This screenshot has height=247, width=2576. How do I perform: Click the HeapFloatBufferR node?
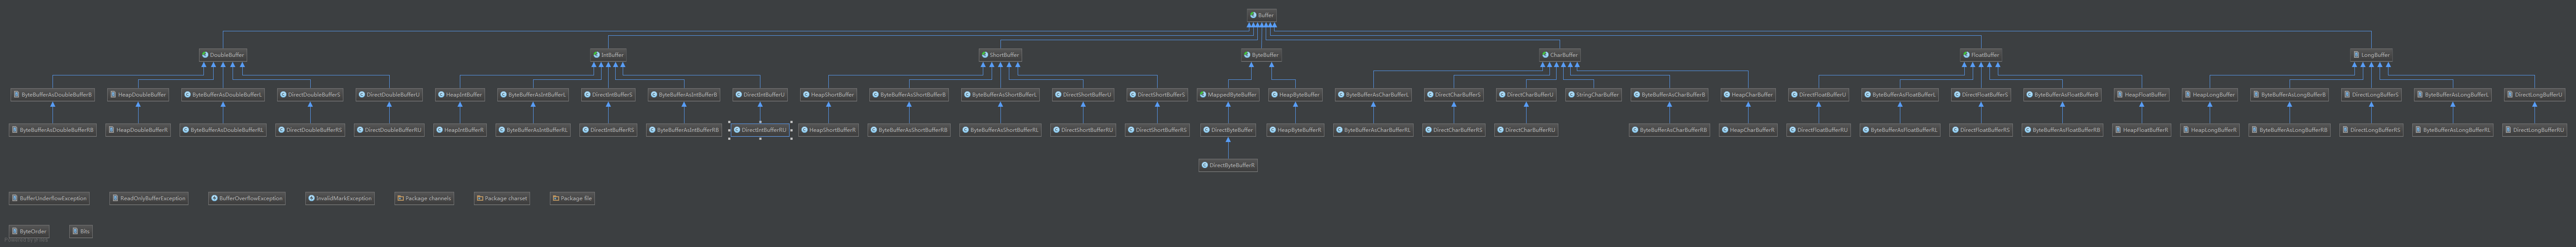click(2141, 130)
